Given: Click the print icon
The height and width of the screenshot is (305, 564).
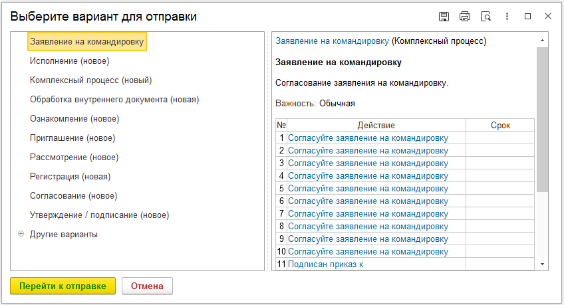Looking at the screenshot, I should click(465, 17).
